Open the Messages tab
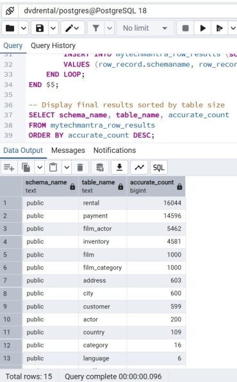This screenshot has width=237, height=382. [x=68, y=150]
